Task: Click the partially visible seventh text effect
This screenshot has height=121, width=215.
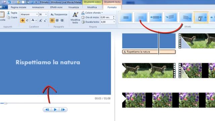Action: (213, 17)
